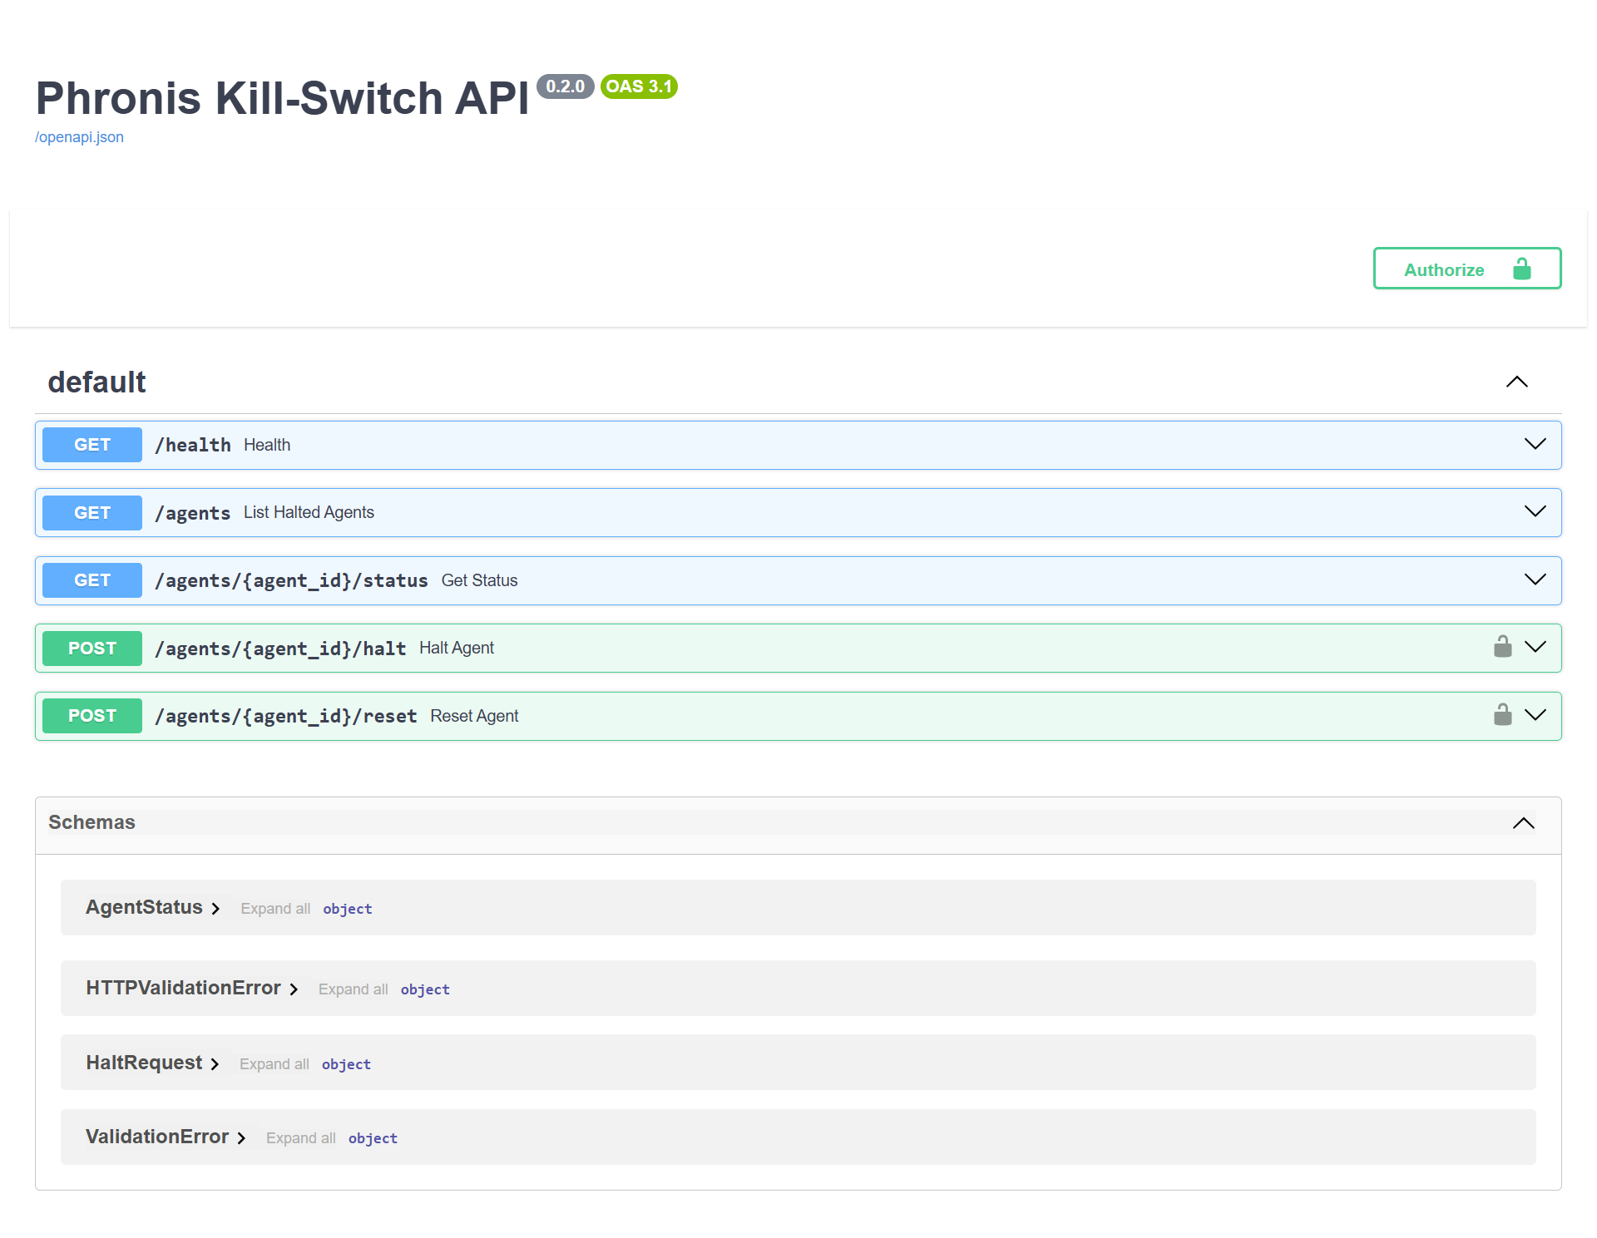Click the Schemas heading

(x=91, y=822)
